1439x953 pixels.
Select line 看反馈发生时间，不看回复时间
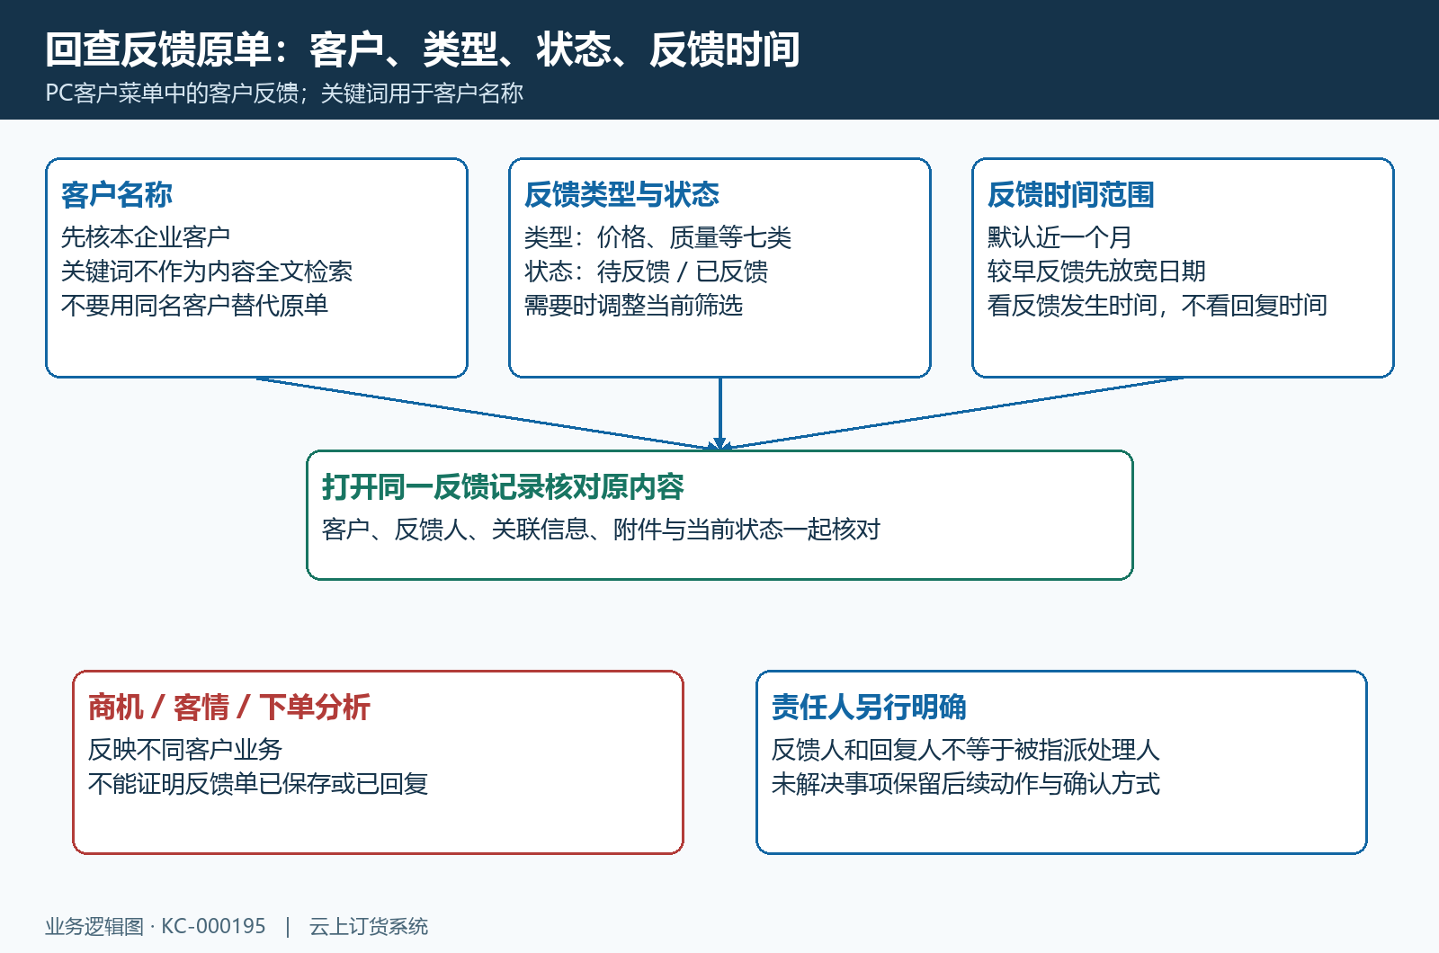point(1157,306)
